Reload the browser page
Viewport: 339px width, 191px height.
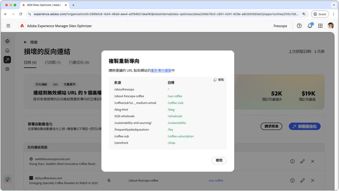[20, 14]
